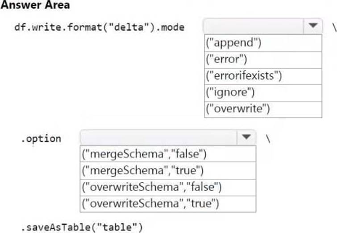337x233 pixels.
Task: Click the backslash after the option dropdown
Action: point(268,138)
